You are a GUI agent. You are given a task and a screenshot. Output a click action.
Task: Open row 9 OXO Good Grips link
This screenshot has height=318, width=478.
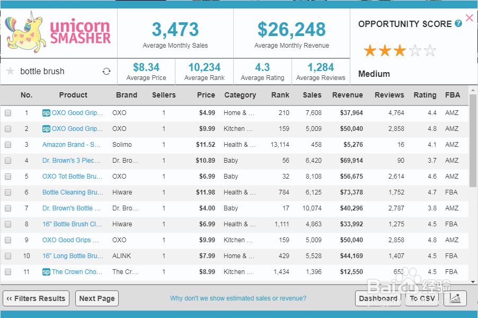(70, 240)
